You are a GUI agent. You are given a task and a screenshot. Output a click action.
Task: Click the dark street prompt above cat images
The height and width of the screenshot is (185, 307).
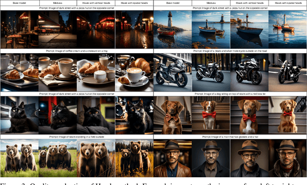click(x=77, y=94)
